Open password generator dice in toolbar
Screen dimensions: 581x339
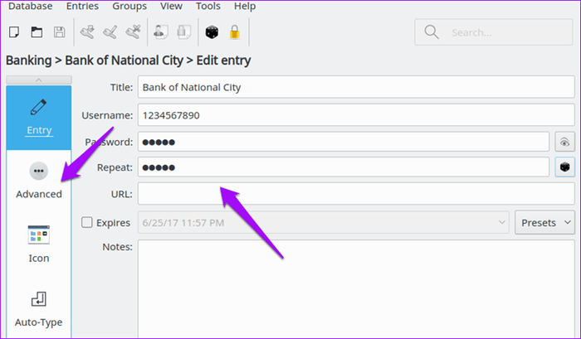pyautogui.click(x=212, y=32)
